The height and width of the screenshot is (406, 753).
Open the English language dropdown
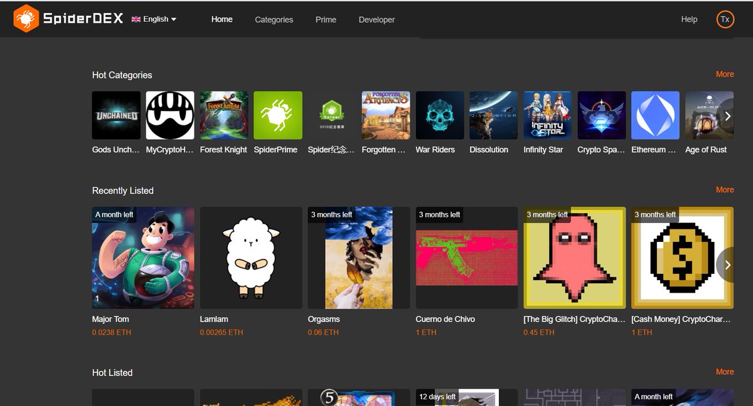click(x=154, y=19)
